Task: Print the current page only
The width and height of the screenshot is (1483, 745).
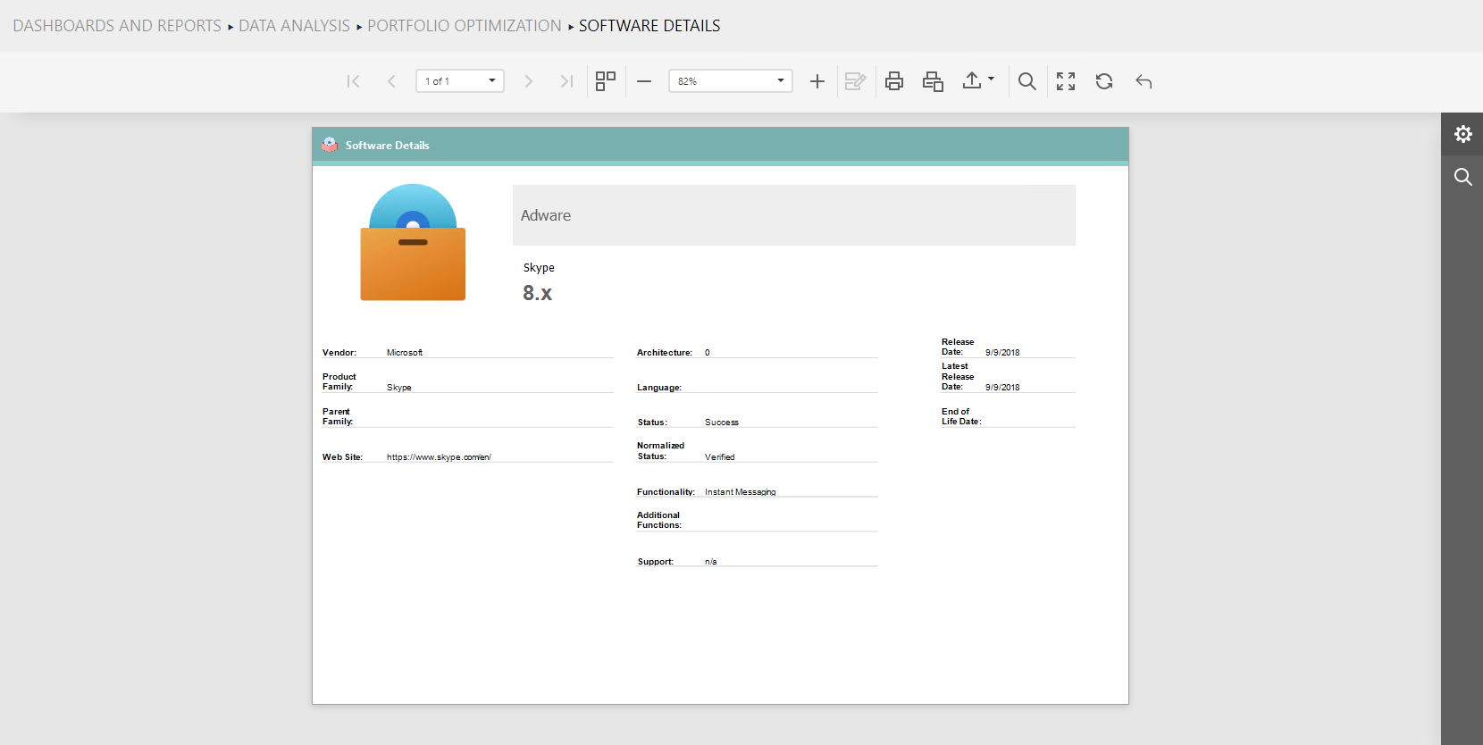Action: pos(933,81)
